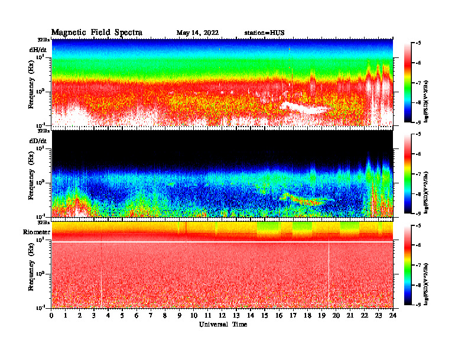The image size is (468, 362).
Task: Click the hour "11" tick label on time axis
Action: [x=208, y=315]
